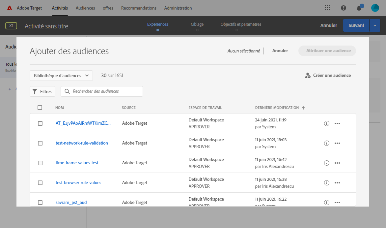Click the user profile avatar
Viewport: 386px width, 228px height.
[375, 8]
